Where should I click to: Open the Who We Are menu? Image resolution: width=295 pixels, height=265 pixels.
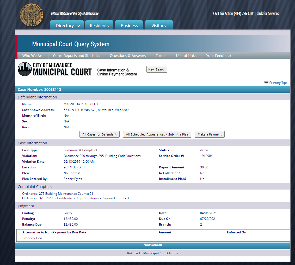(x=33, y=56)
